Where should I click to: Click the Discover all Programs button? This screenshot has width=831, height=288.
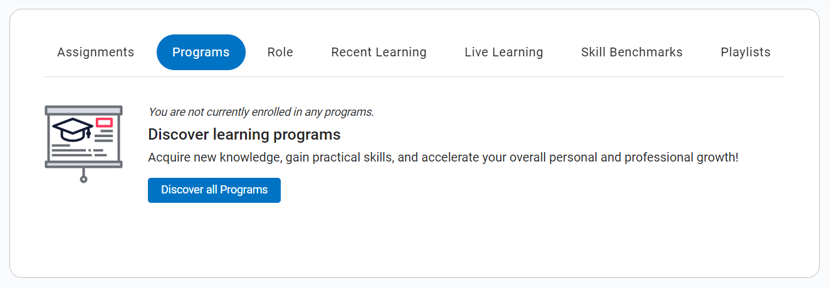pyautogui.click(x=214, y=190)
